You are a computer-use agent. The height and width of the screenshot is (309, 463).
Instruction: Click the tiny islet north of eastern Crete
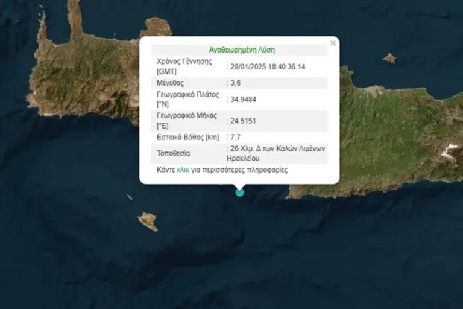(x=389, y=59)
